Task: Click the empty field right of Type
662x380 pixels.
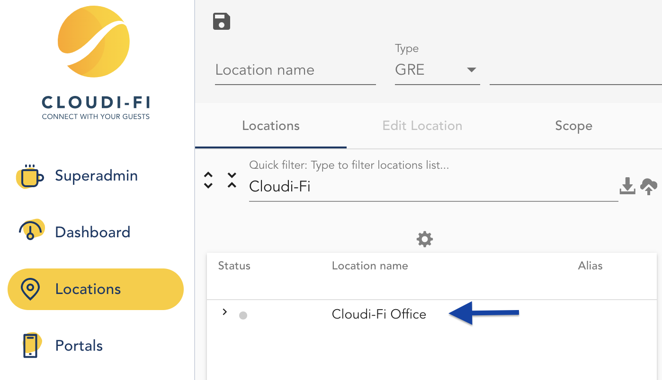Action: 576,70
